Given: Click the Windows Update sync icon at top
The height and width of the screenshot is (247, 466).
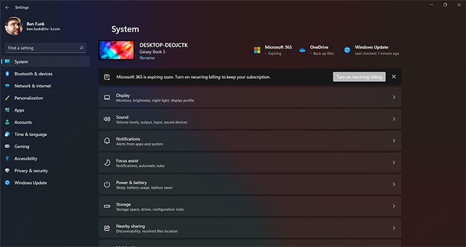Looking at the screenshot, I should tap(347, 50).
